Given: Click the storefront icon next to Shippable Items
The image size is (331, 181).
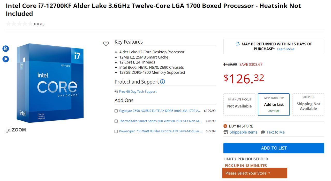Looking at the screenshot, I should click(226, 132).
